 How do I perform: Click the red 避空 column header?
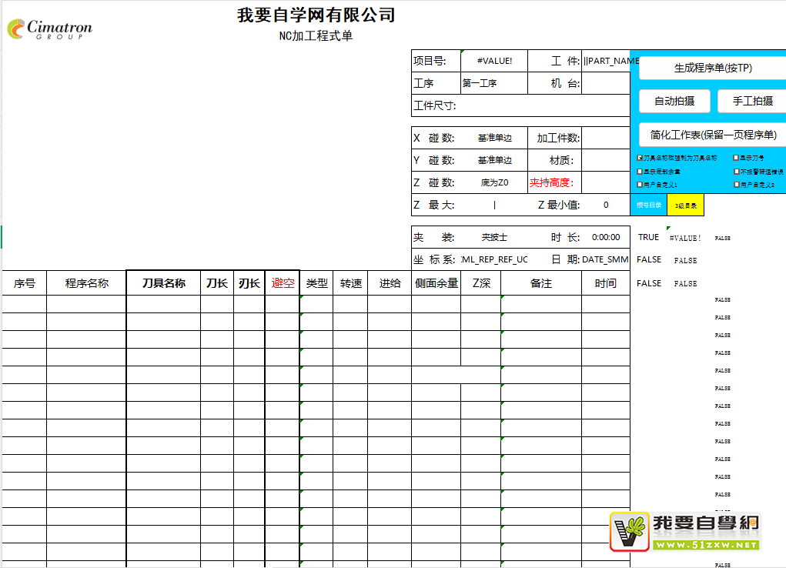(282, 283)
